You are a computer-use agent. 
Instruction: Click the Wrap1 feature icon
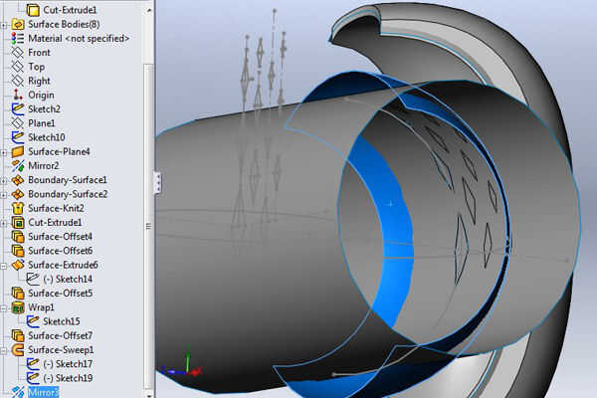click(x=18, y=307)
